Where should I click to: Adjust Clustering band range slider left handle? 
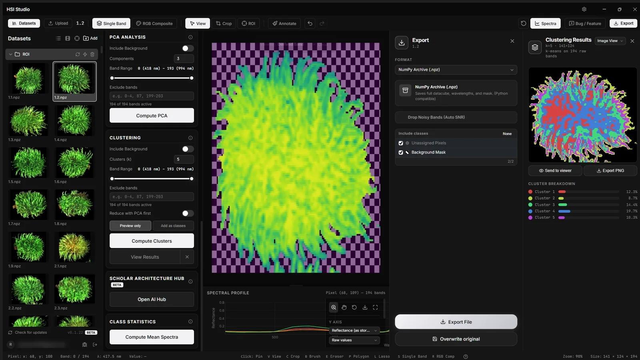point(112,179)
